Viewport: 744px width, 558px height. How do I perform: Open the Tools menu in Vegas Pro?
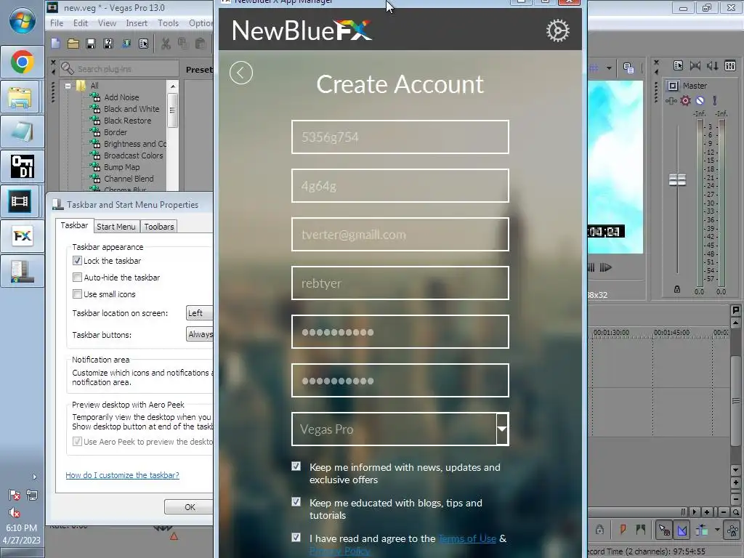click(x=168, y=23)
